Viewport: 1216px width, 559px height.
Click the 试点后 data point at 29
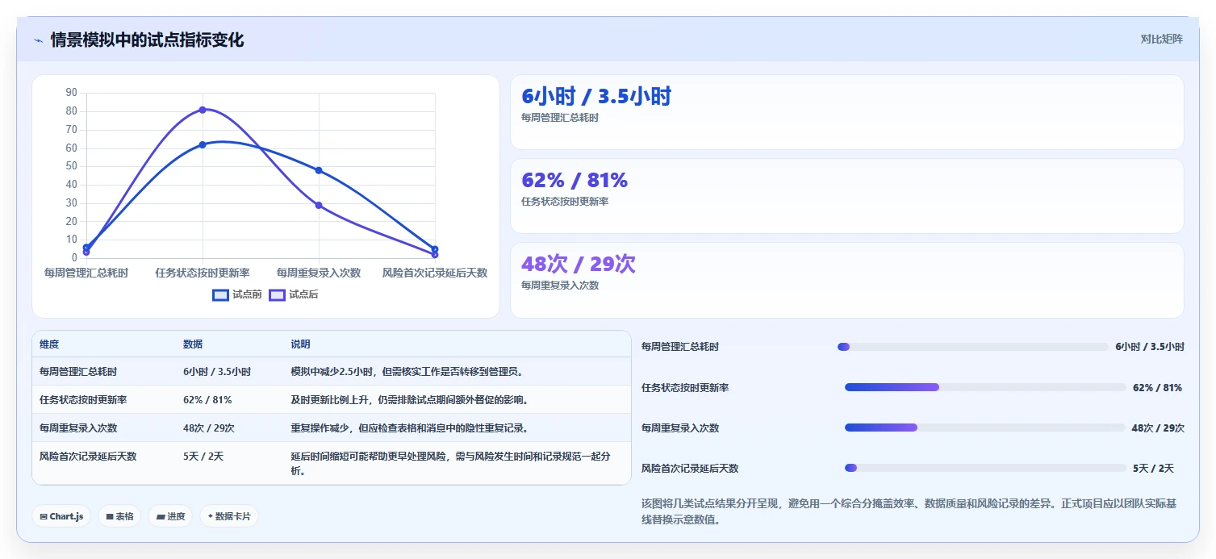coord(319,205)
